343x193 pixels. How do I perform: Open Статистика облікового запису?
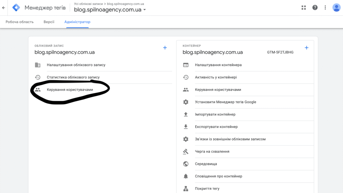click(x=73, y=77)
